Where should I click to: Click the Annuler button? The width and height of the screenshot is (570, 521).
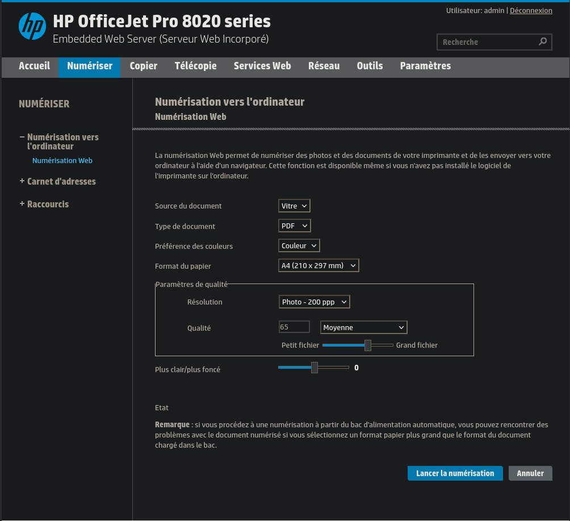(x=530, y=473)
